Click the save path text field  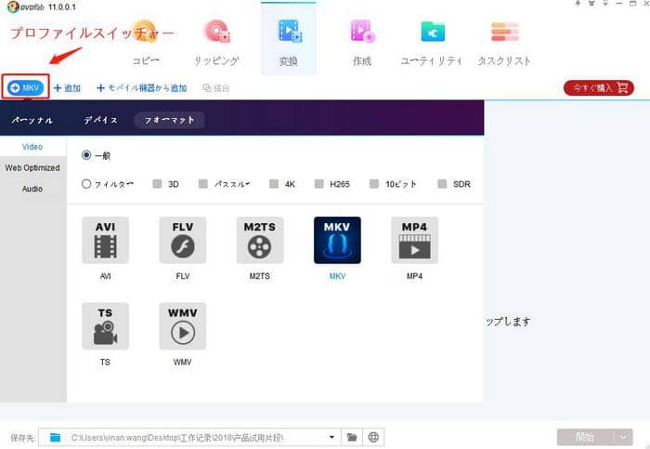195,437
